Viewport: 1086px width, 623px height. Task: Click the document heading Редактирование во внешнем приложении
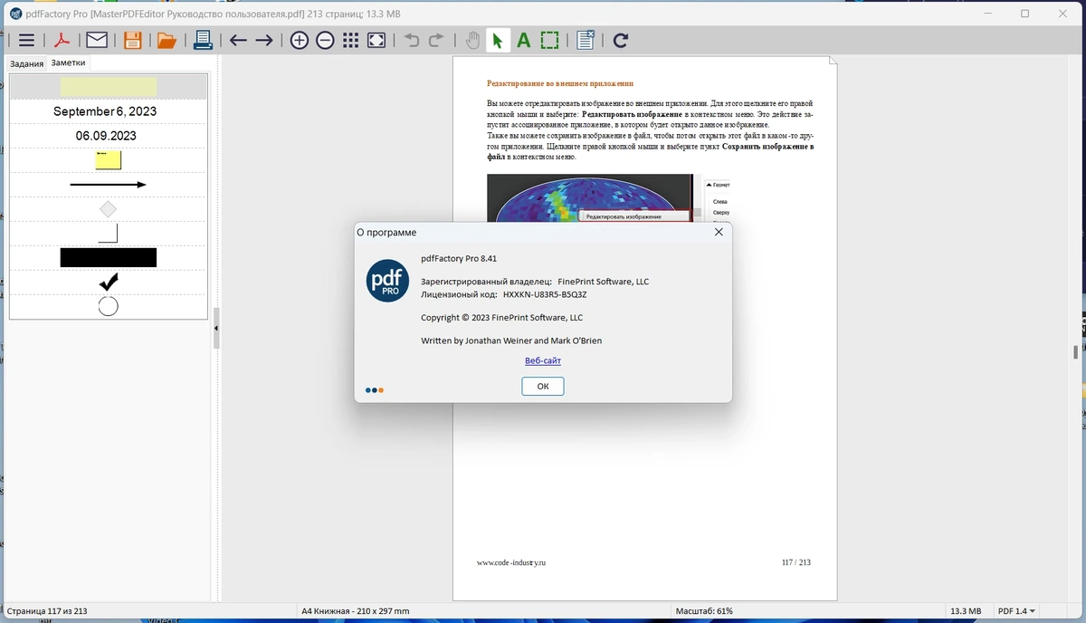(x=560, y=83)
